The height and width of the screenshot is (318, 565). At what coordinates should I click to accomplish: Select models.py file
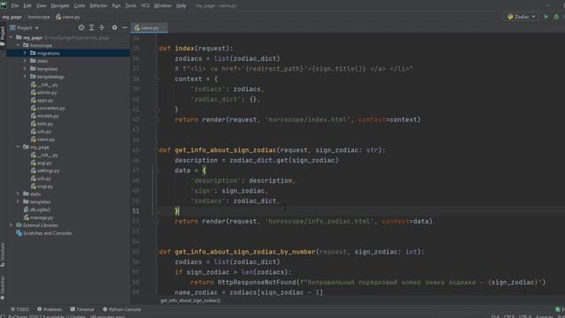pos(48,116)
